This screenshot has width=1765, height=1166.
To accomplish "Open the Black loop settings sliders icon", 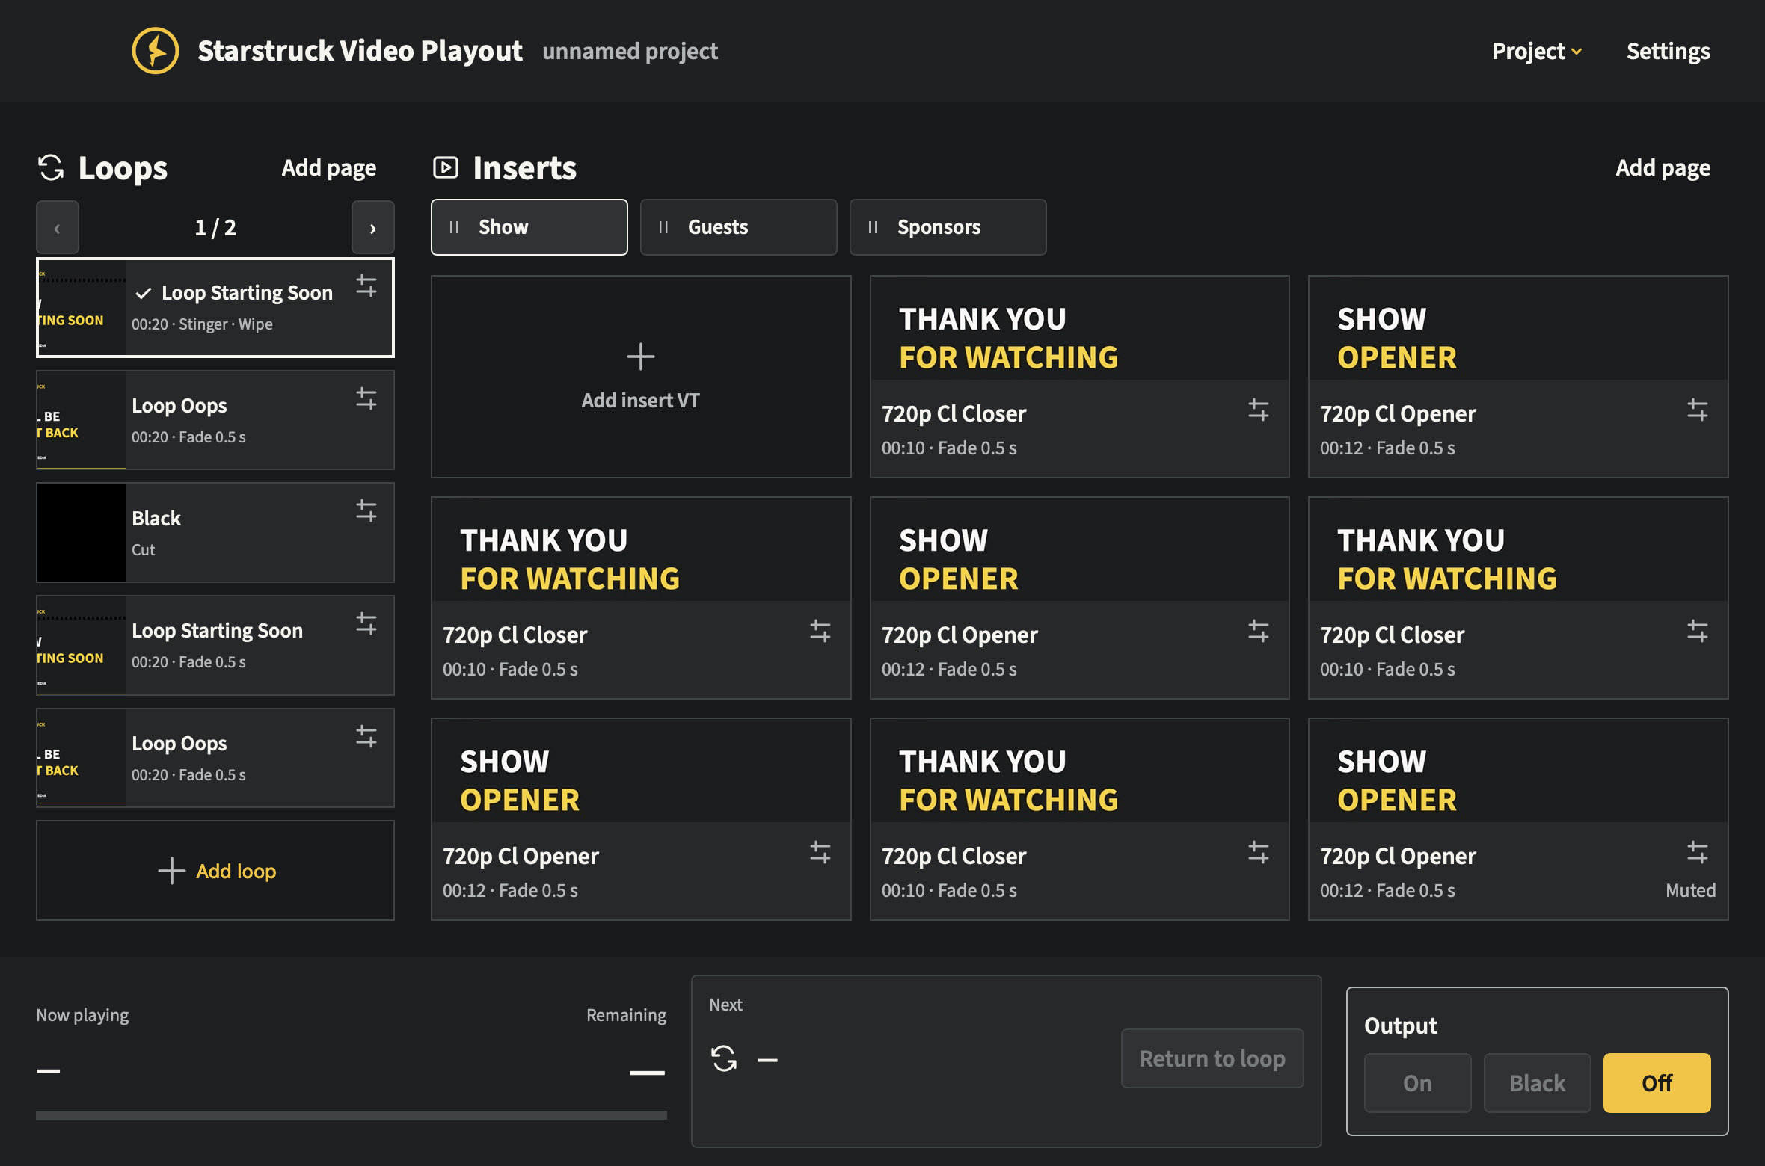I will tap(366, 511).
